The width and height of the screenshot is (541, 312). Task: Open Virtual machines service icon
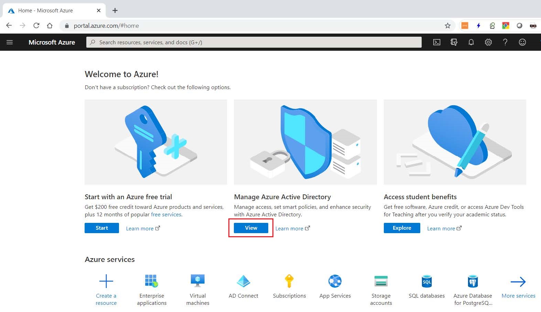[x=198, y=281]
